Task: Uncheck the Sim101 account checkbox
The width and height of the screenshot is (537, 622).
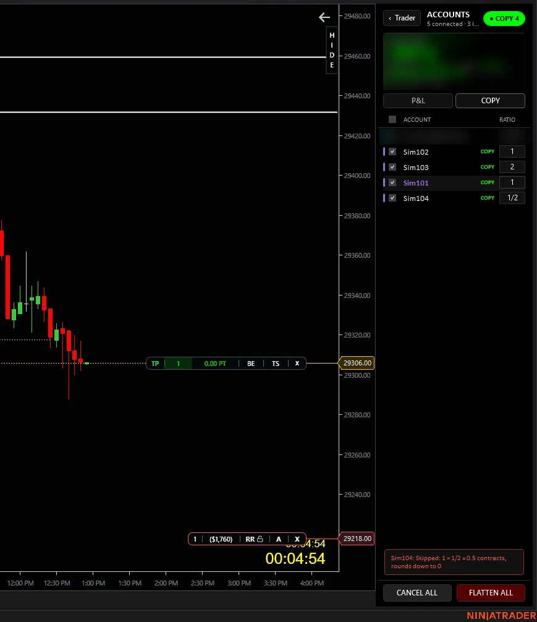Action: click(x=392, y=182)
